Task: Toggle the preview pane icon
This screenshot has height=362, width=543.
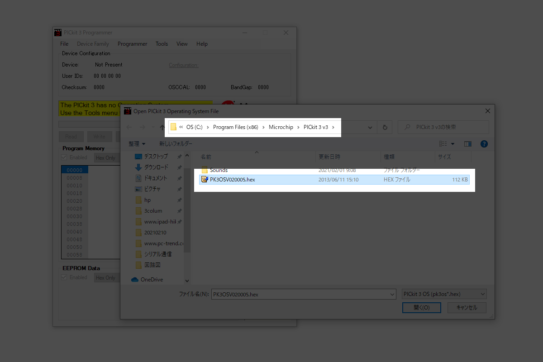Action: click(468, 144)
